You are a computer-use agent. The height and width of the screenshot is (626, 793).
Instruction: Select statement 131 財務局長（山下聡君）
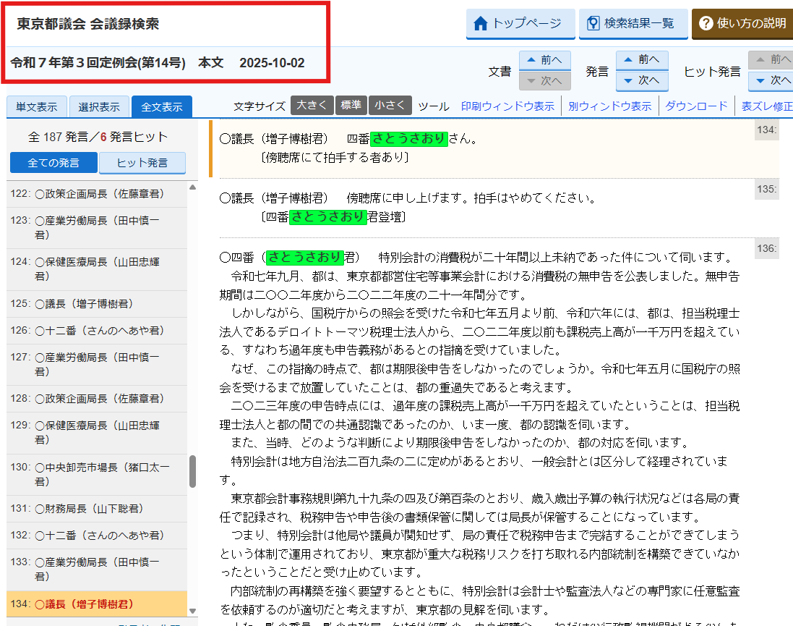coord(97,509)
